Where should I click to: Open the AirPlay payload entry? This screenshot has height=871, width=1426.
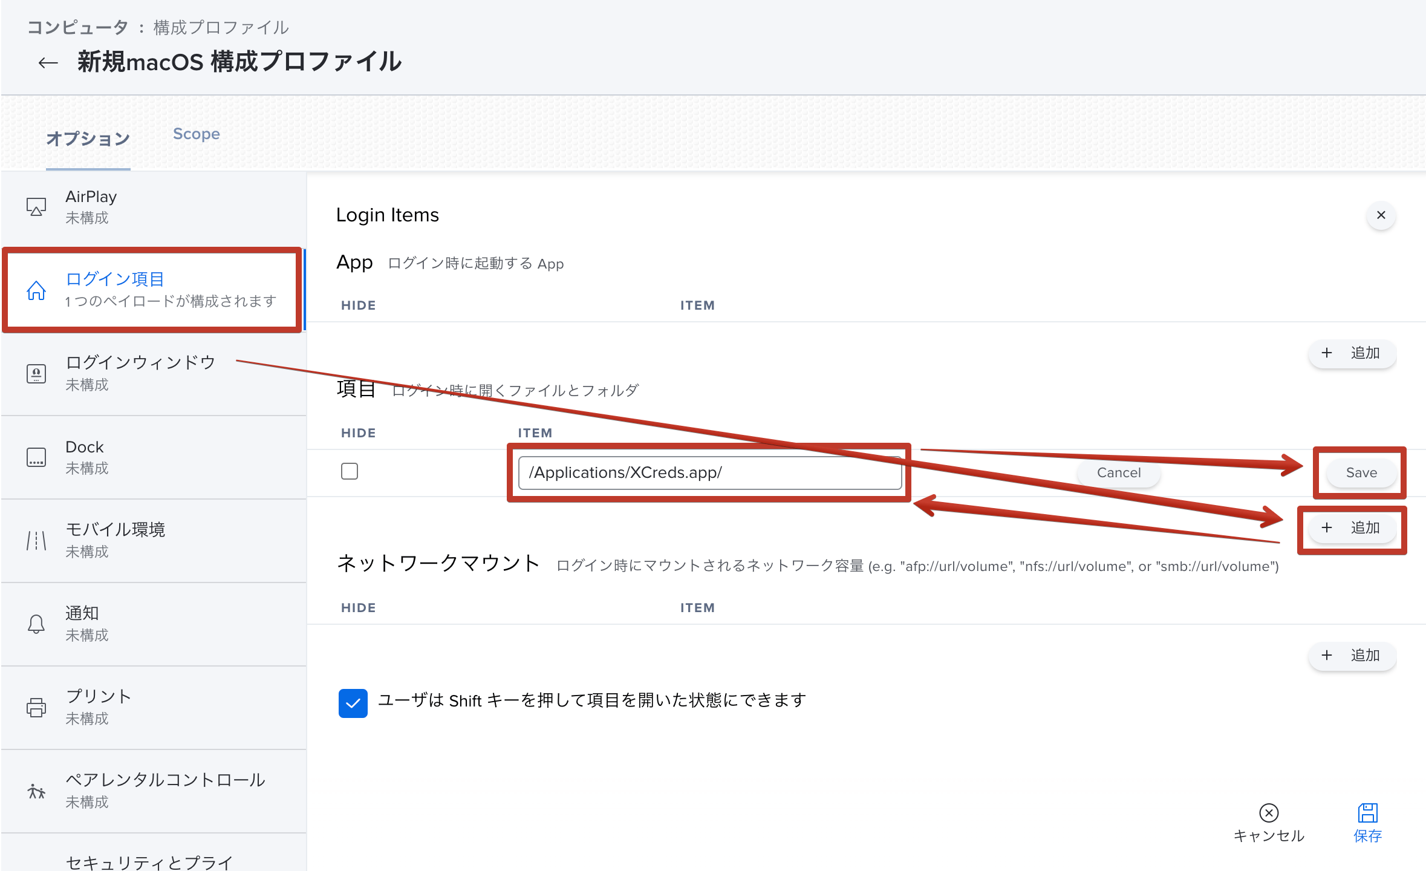click(154, 207)
